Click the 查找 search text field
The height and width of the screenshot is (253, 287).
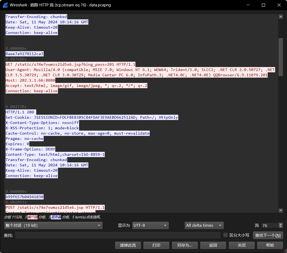(118, 235)
